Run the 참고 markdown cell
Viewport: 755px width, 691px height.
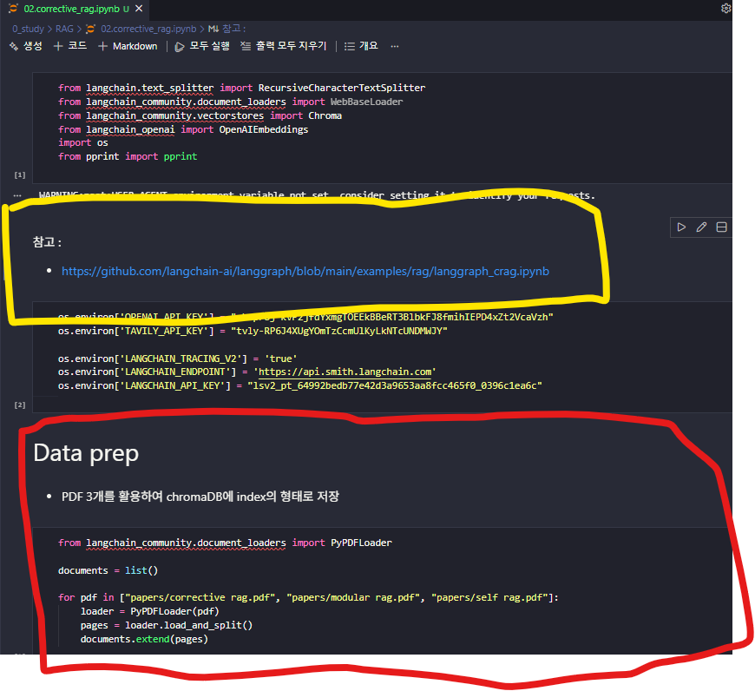click(x=681, y=227)
